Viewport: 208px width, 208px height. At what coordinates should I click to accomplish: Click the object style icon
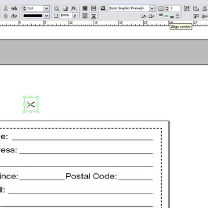point(103,8)
